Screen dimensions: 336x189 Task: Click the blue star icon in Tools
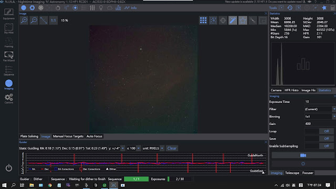324,8
